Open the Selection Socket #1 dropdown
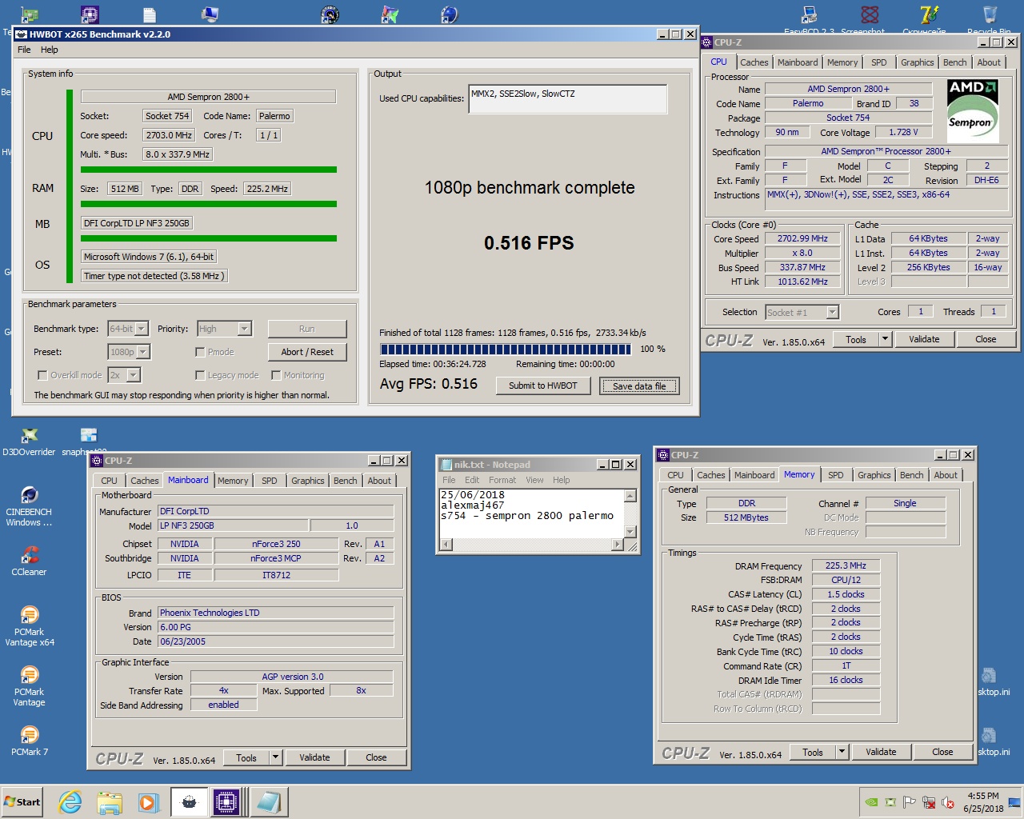 pyautogui.click(x=802, y=312)
